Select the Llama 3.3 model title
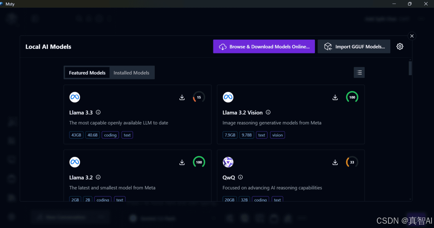 [x=81, y=112]
